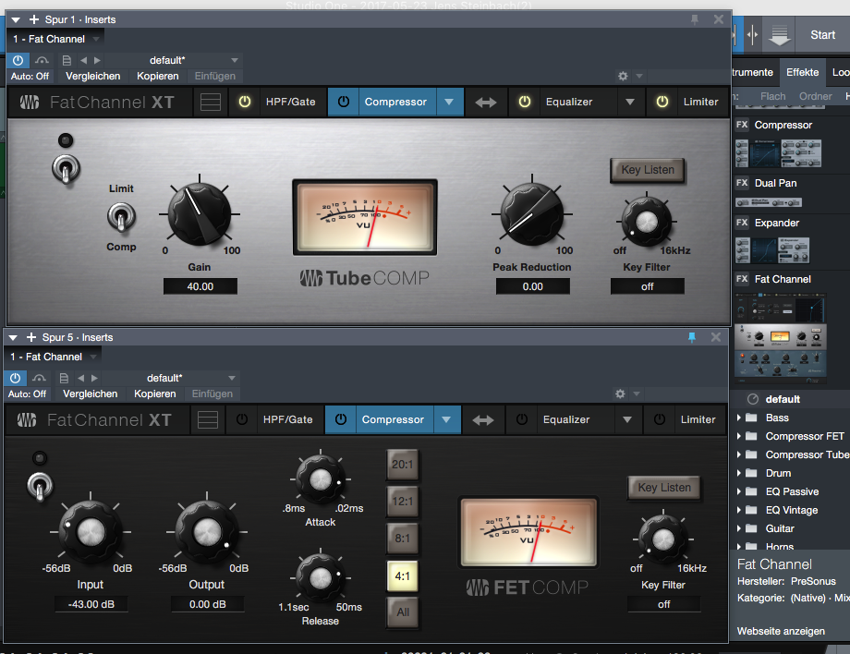850x654 pixels.
Task: Select the 20:1 ratio button
Action: [x=402, y=465]
